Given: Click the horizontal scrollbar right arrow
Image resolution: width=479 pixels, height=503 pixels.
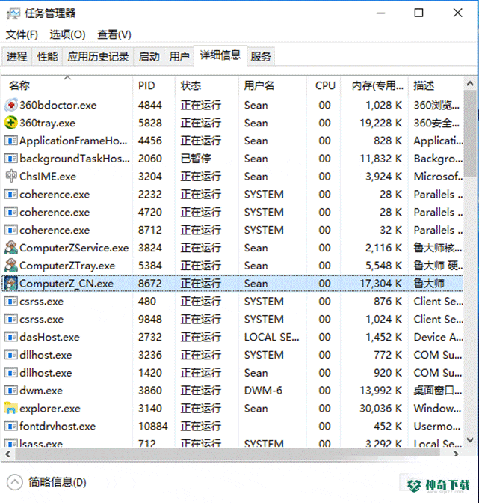Looking at the screenshot, I should pos(457,454).
